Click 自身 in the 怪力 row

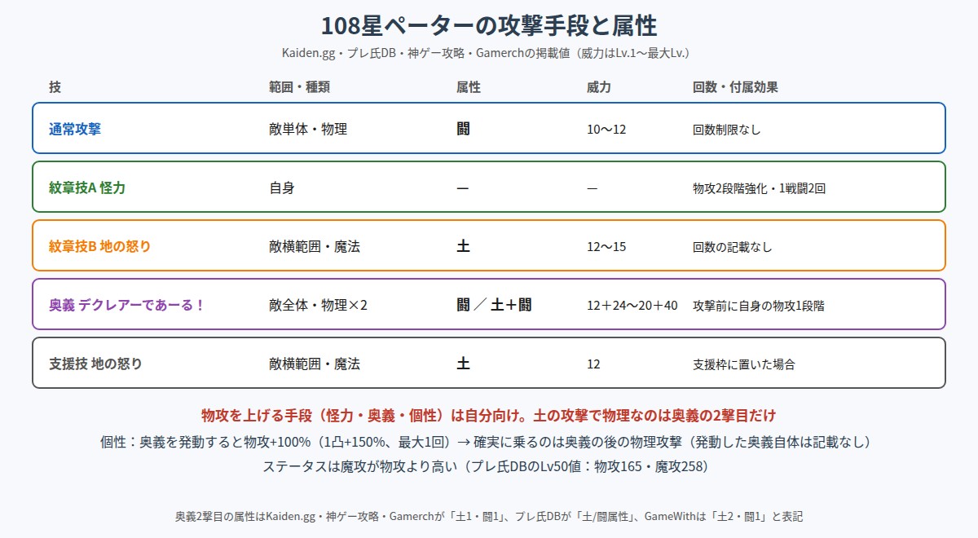click(282, 187)
